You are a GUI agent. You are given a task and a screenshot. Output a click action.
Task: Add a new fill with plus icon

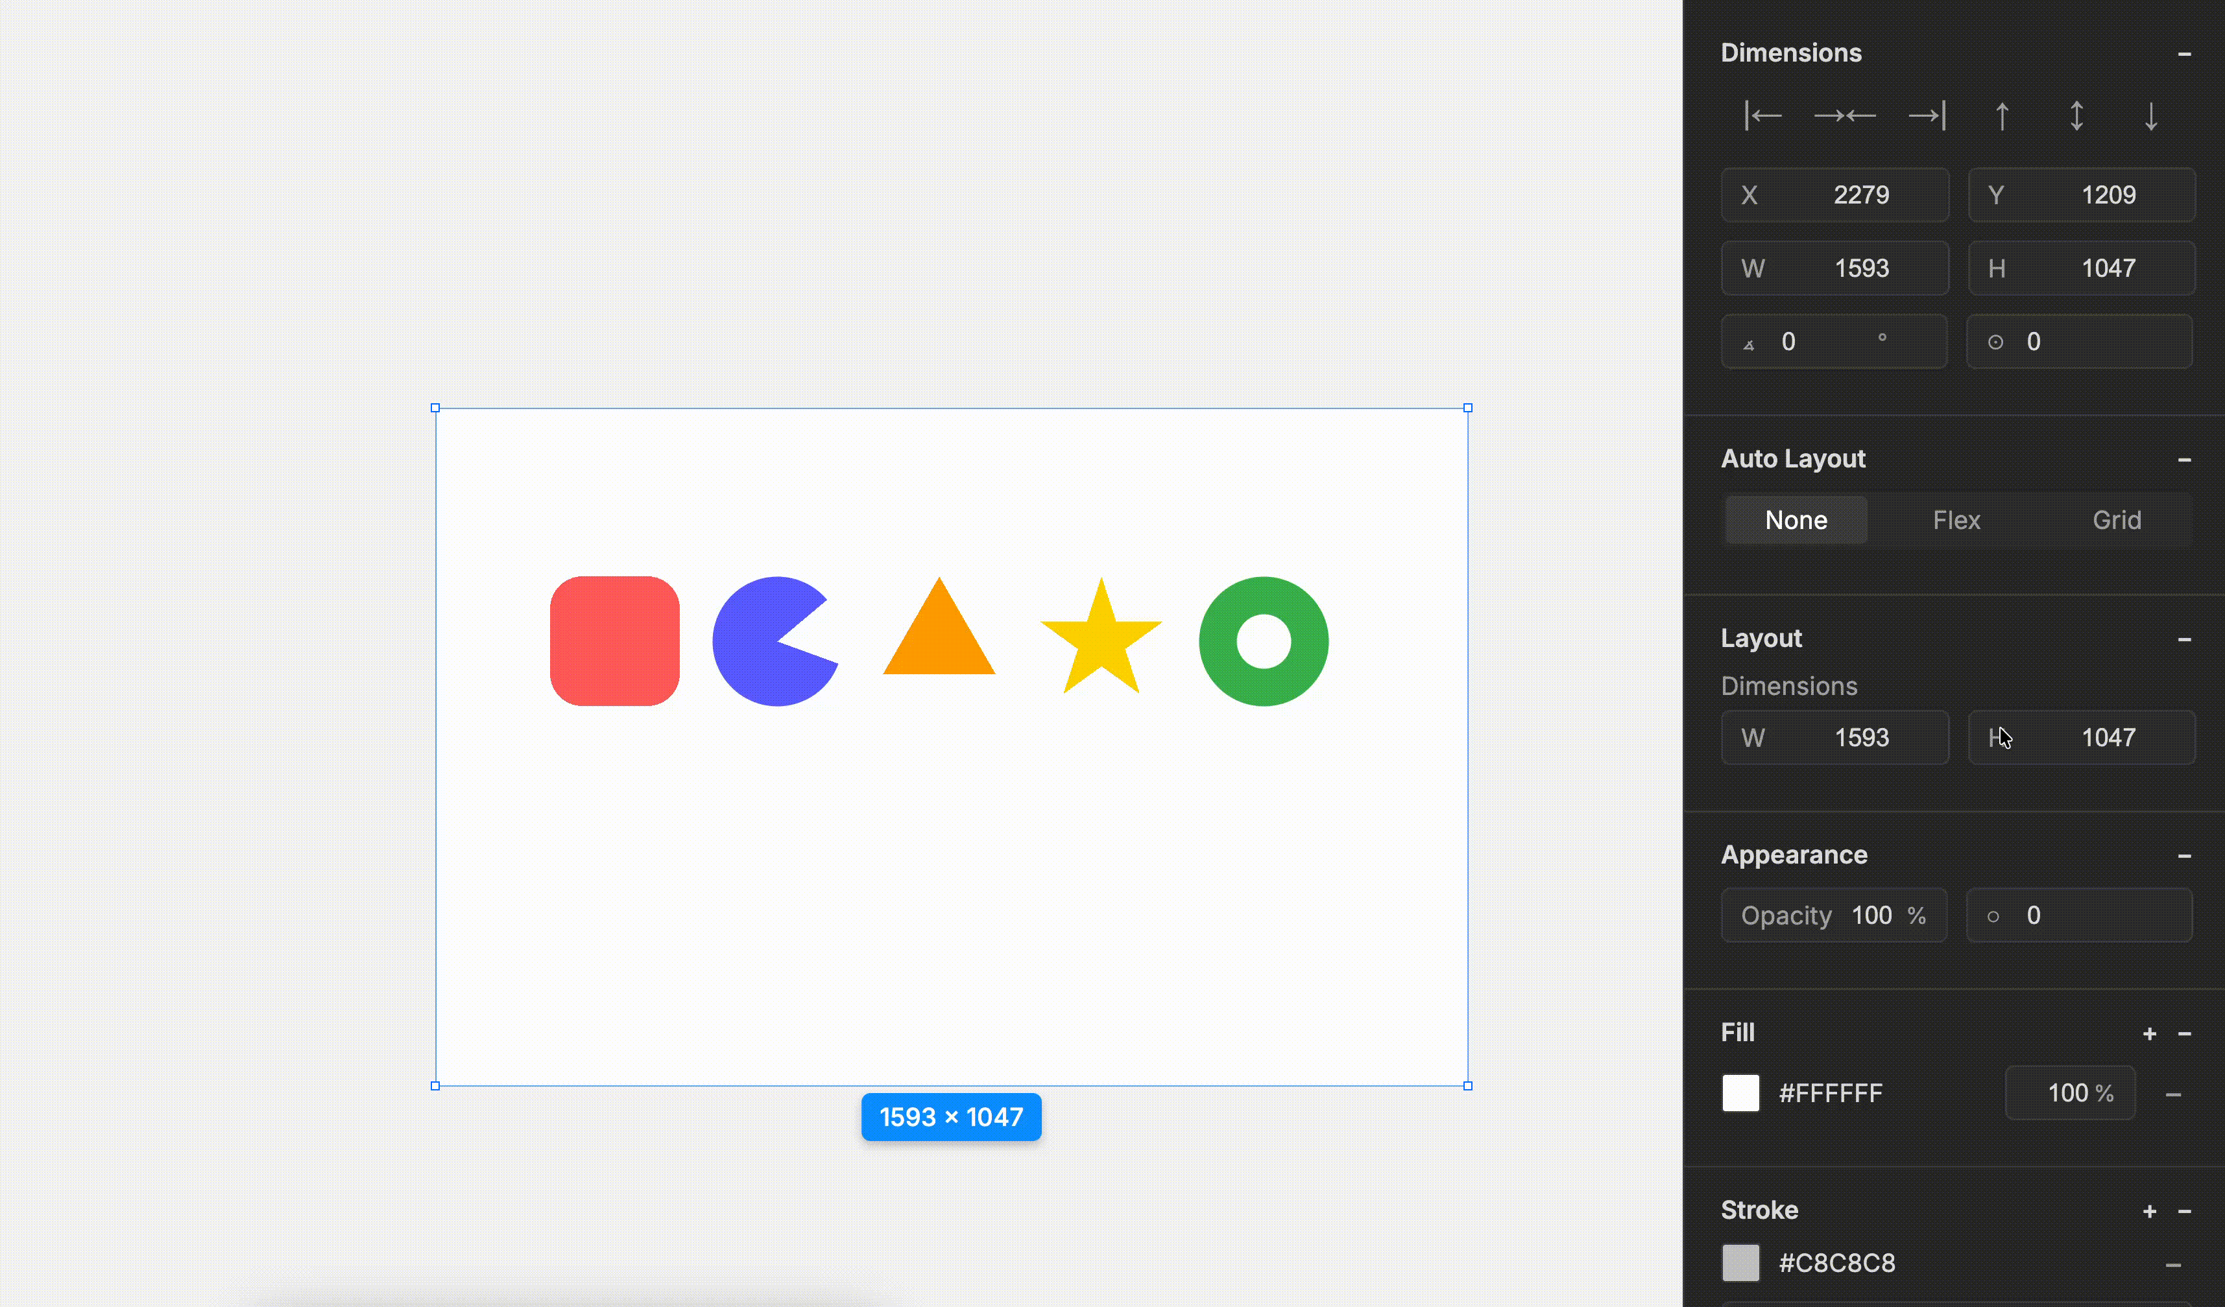click(x=2149, y=1033)
